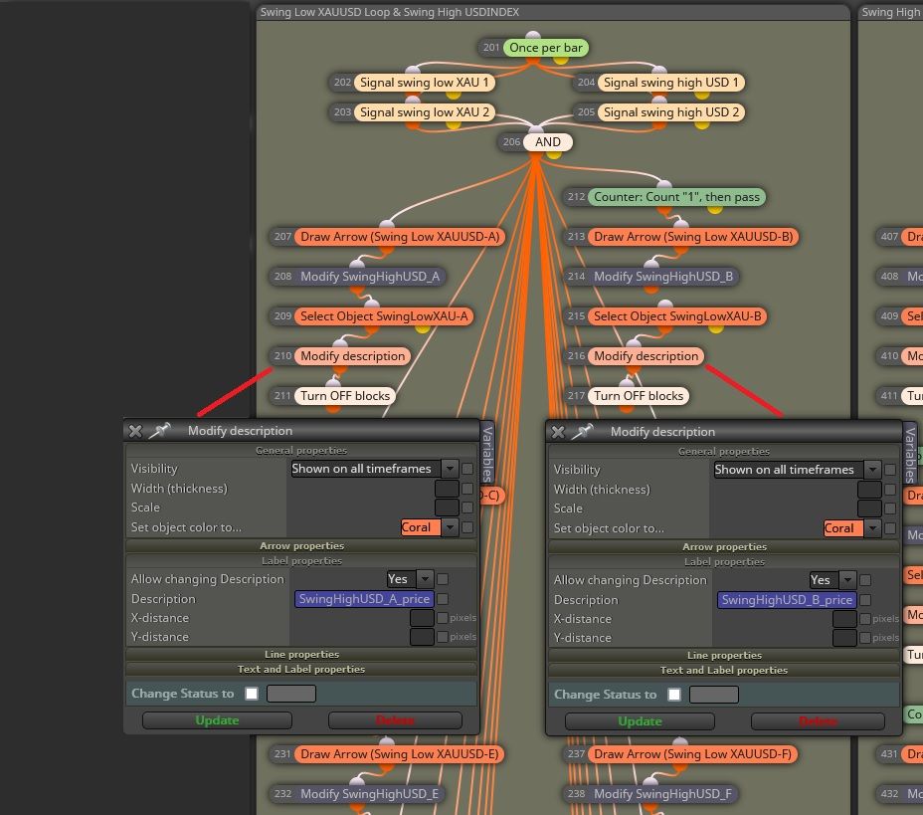Tick Scale row checkbox in left dialog
Image resolution: width=923 pixels, height=815 pixels.
tap(467, 508)
